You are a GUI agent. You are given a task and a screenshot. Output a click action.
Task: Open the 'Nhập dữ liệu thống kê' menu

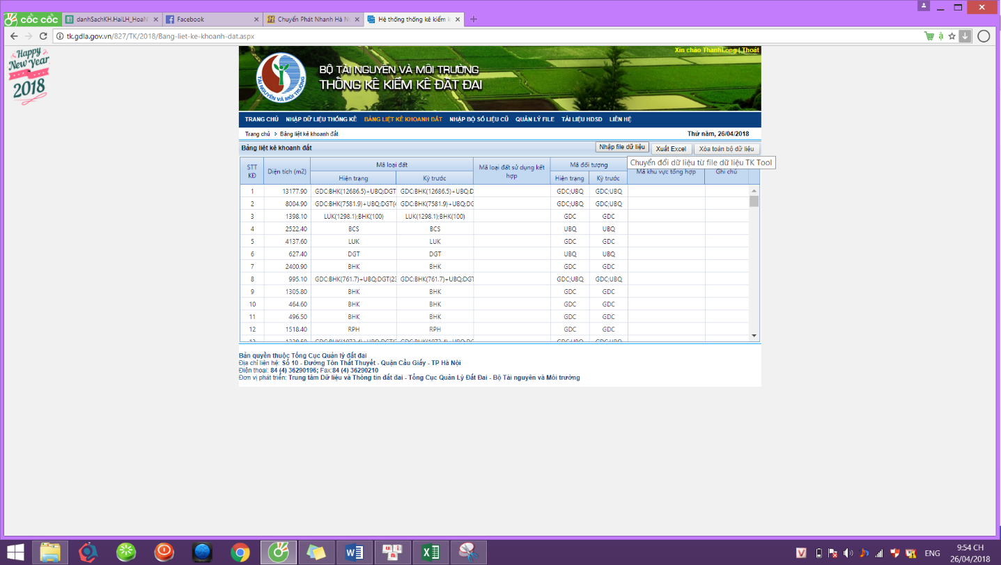click(x=321, y=119)
